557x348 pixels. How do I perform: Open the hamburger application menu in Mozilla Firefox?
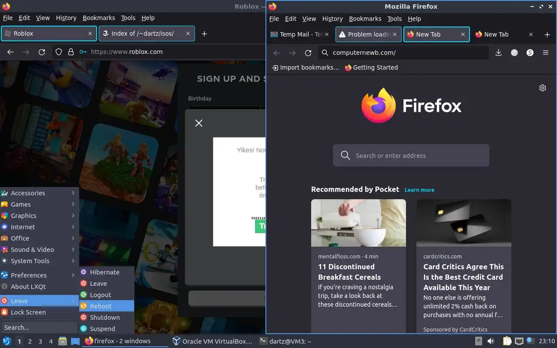(546, 53)
